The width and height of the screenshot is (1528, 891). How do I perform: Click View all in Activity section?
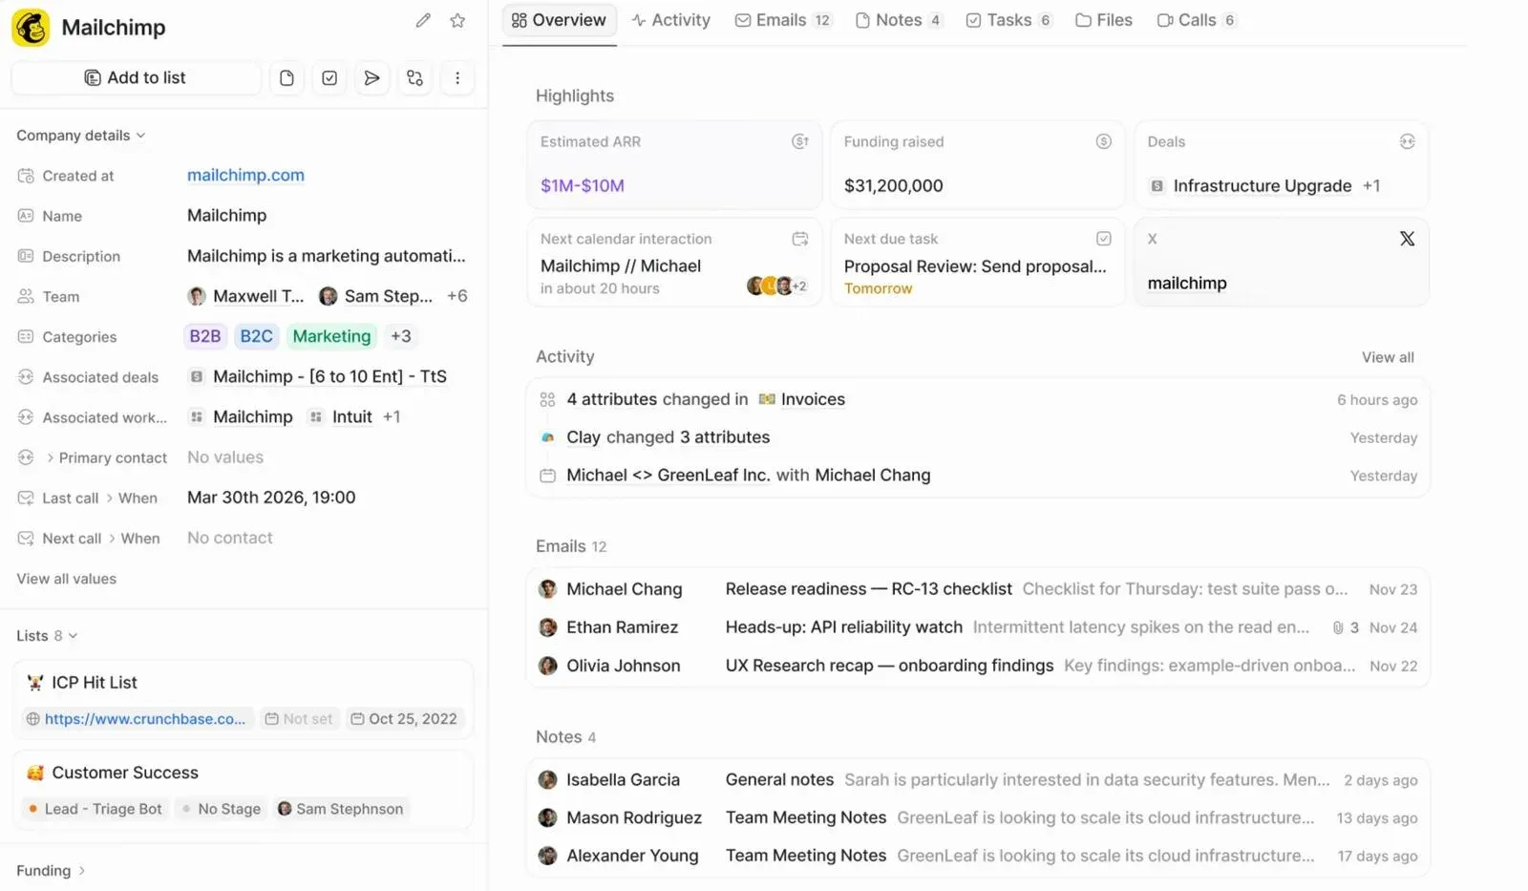(x=1388, y=357)
